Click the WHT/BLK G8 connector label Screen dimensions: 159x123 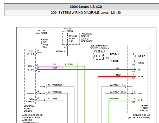tap(117, 85)
